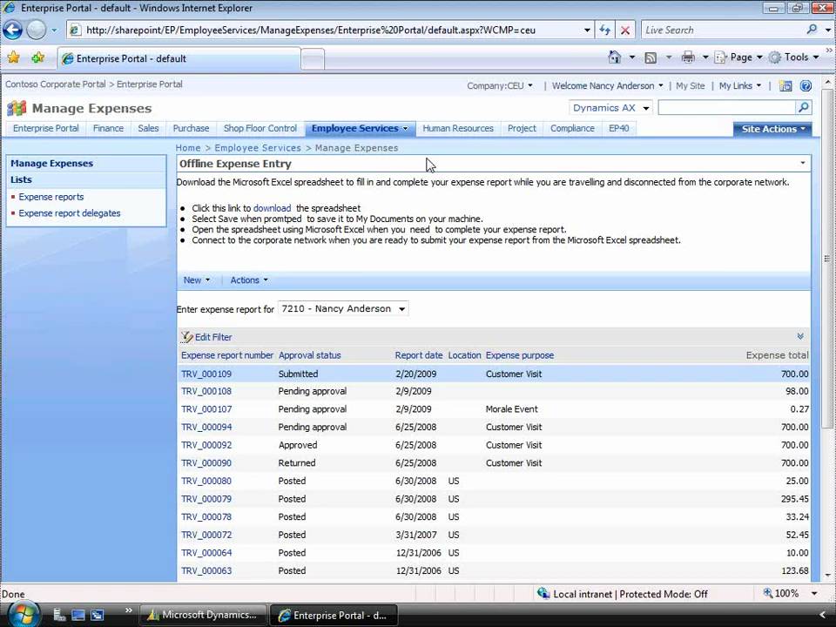Click the browser Back arrow button
The height and width of the screenshot is (627, 836).
pyautogui.click(x=13, y=30)
